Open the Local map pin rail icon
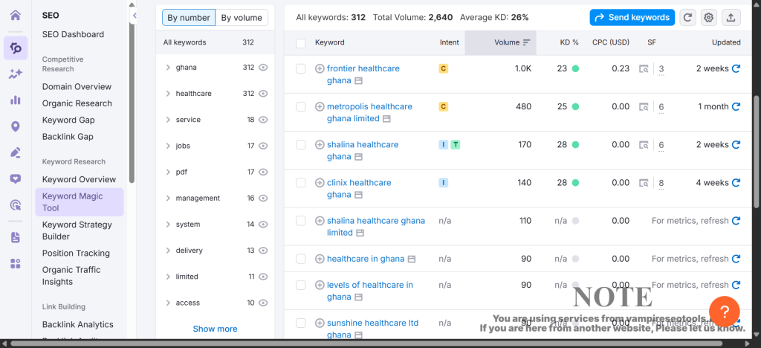The image size is (761, 348). (x=16, y=126)
